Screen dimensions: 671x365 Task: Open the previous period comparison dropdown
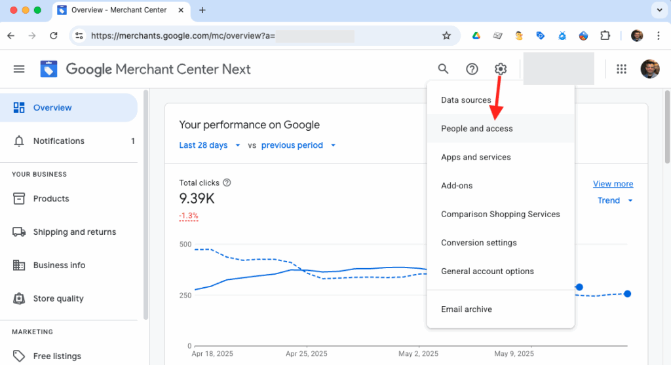tap(298, 145)
